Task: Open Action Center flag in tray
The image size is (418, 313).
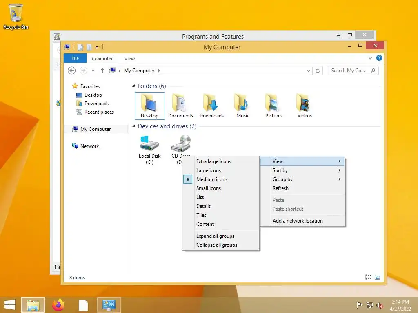Action: [x=360, y=305]
